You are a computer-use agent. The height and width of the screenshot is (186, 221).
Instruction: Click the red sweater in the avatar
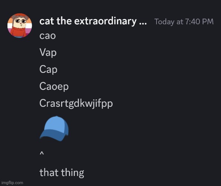click(18, 32)
